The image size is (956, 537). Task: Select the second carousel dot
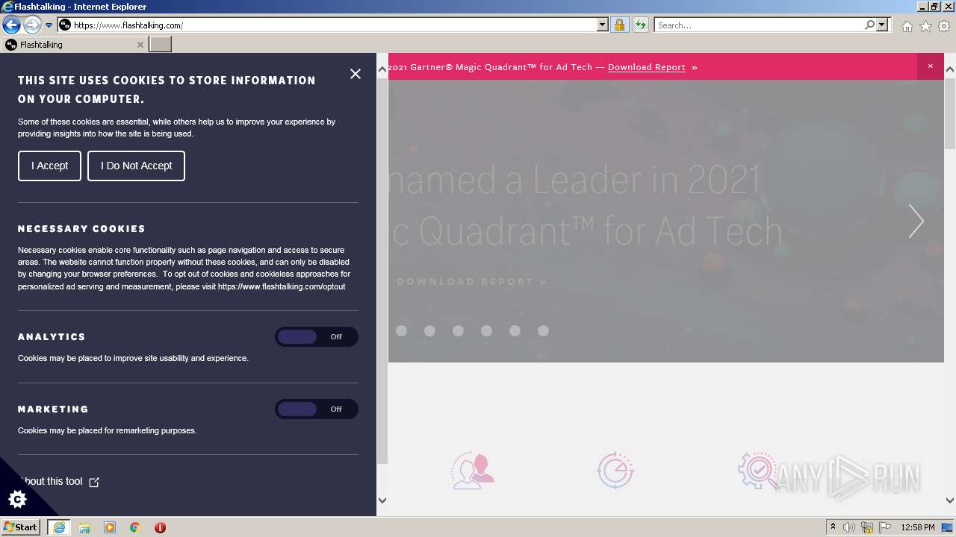pos(429,330)
